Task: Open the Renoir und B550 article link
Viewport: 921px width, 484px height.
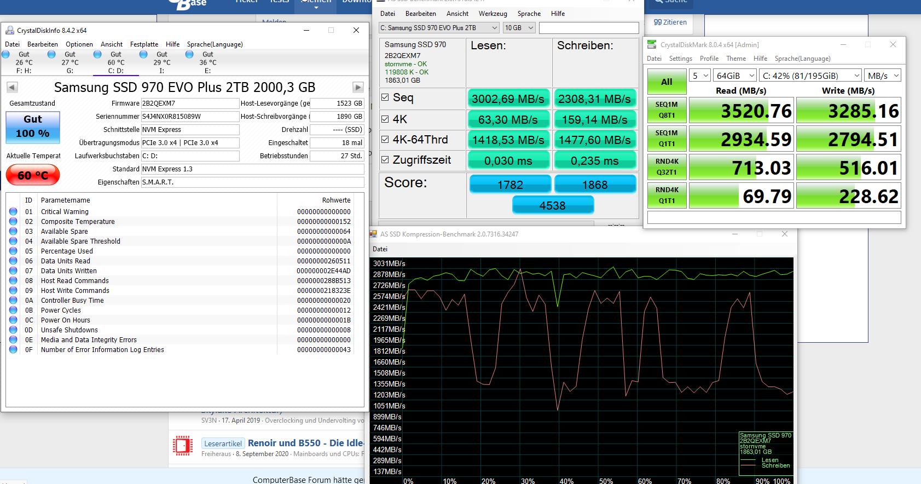Action: click(x=305, y=443)
